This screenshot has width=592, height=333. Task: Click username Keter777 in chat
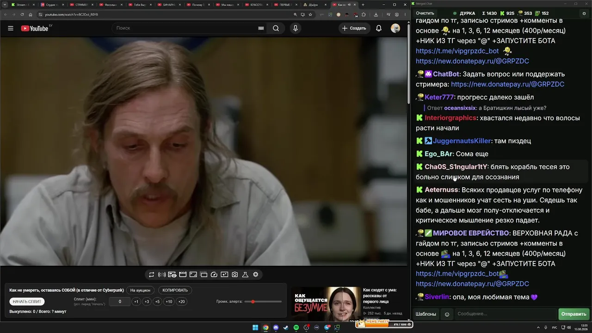[439, 97]
